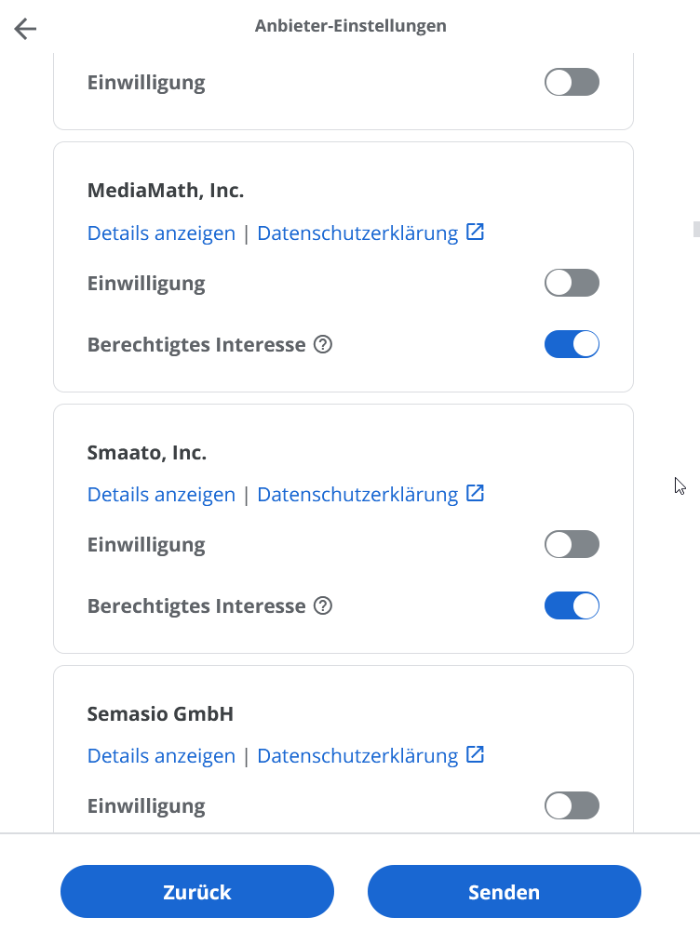Enable the Einwilligung toggle for Smaato, Inc.

tap(572, 544)
